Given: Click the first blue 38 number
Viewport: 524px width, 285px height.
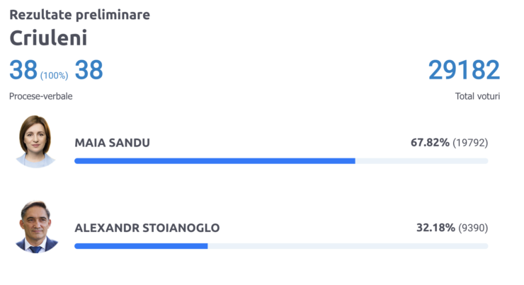Looking at the screenshot, I should tap(23, 70).
